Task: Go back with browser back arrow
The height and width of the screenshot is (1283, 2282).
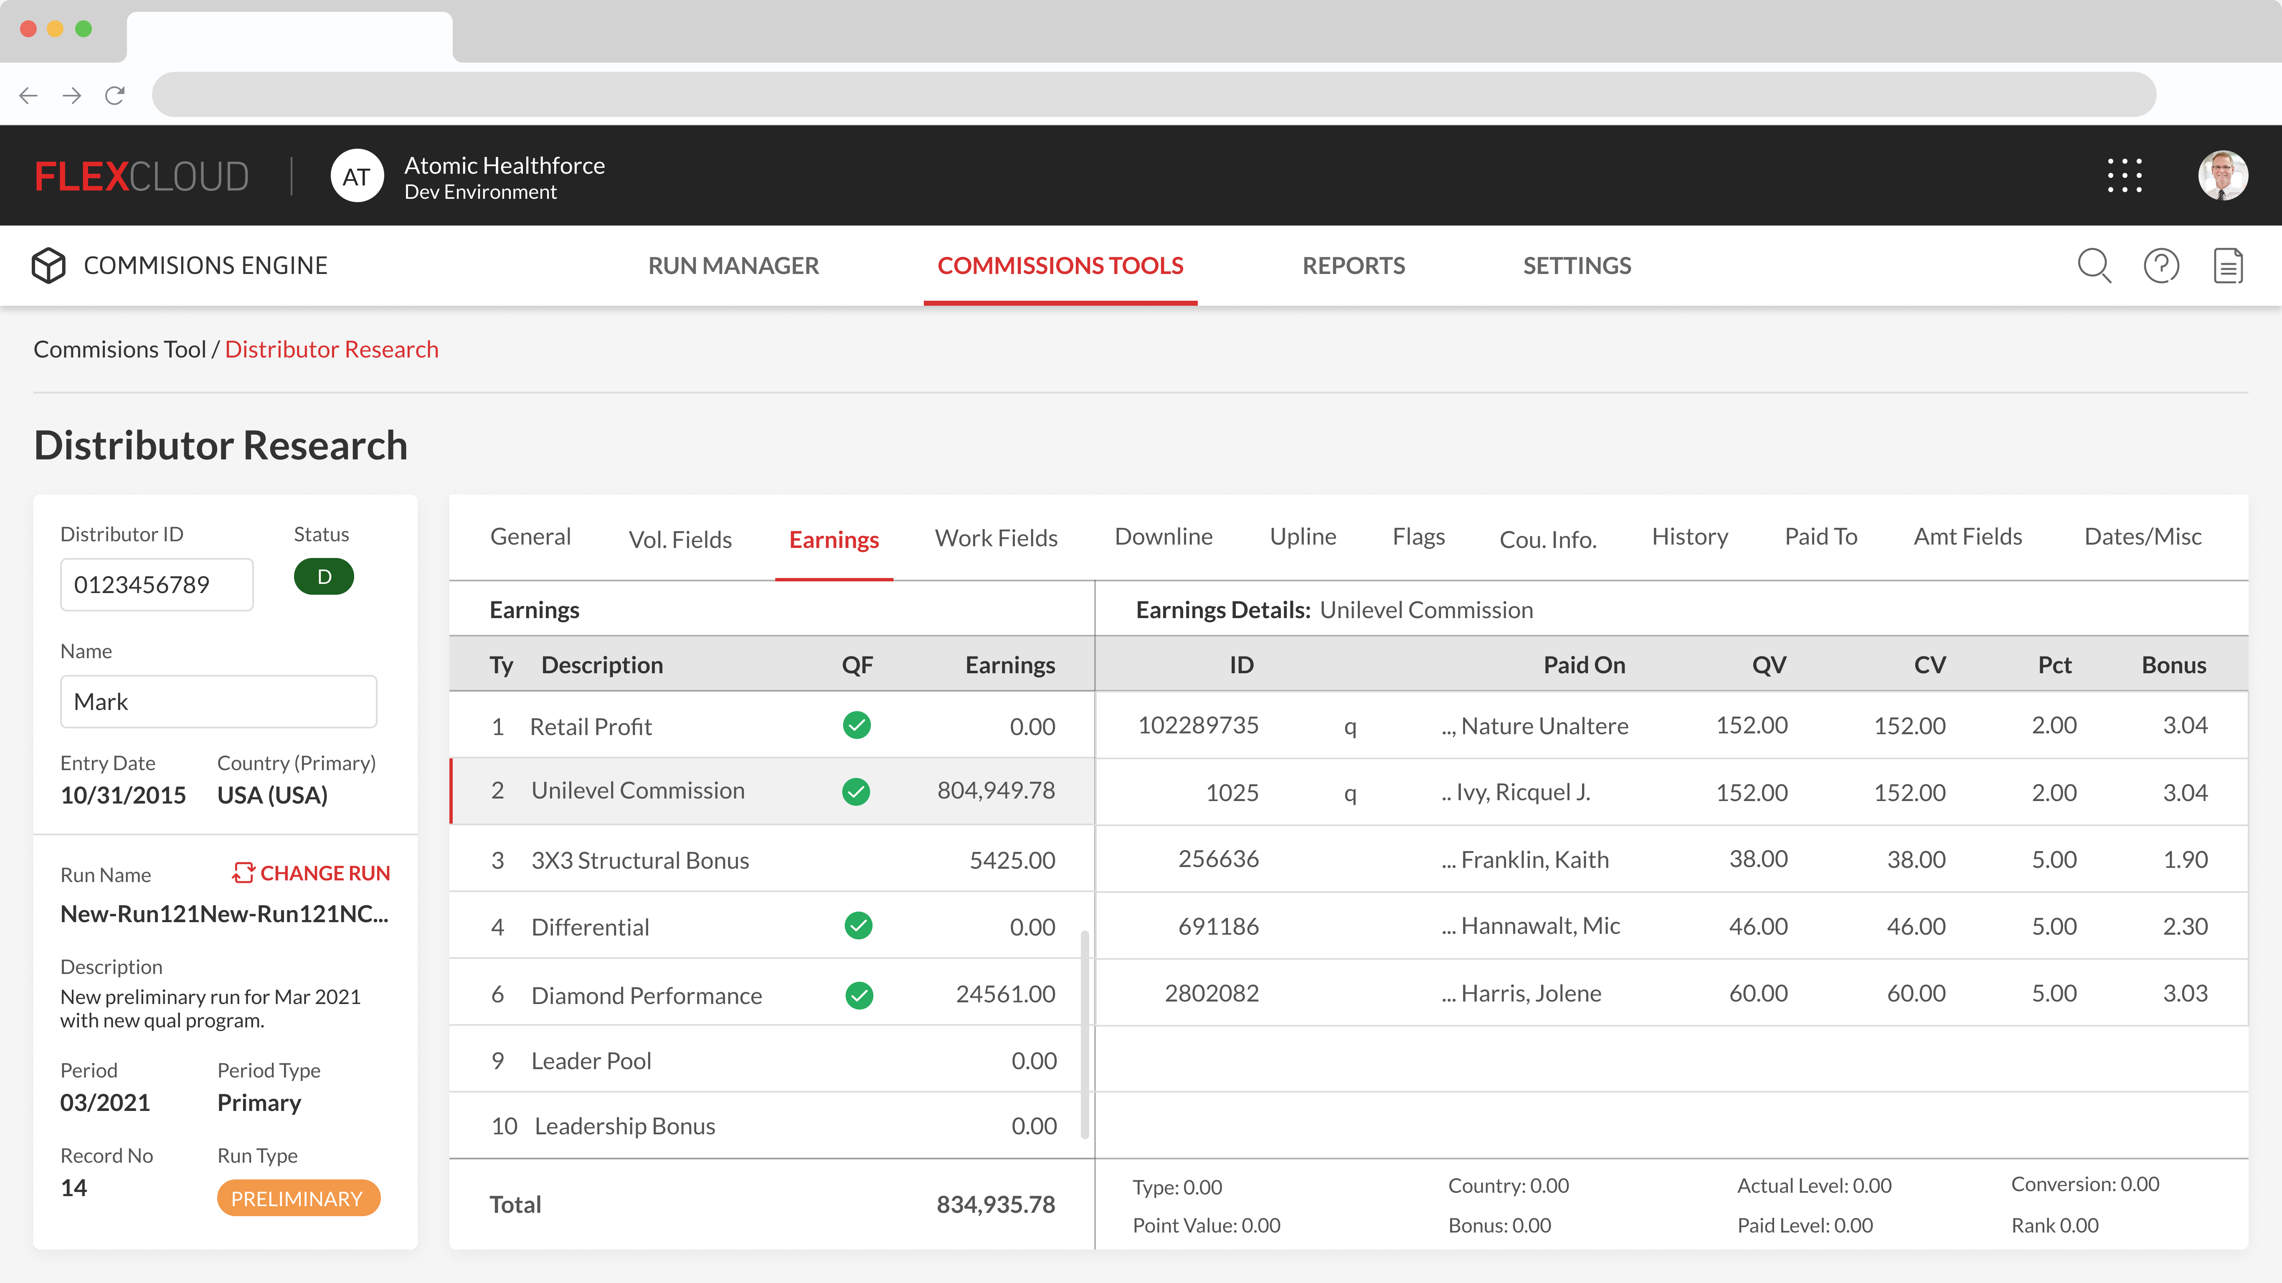Action: click(x=28, y=95)
